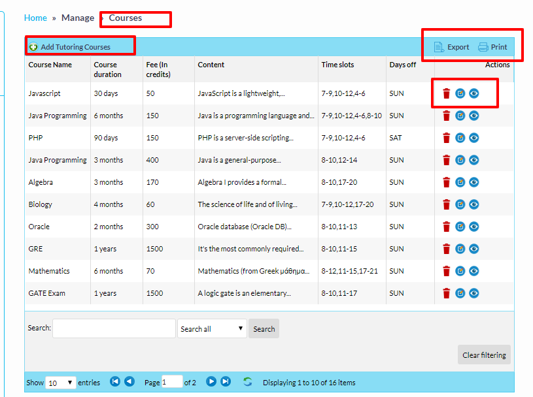Edit the PHP course entry

point(460,138)
